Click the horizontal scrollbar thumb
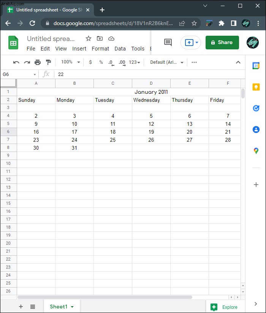Image resolution: width=266 pixels, height=313 pixels. coord(105,297)
